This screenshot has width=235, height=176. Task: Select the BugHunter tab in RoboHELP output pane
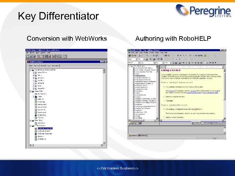(x=143, y=136)
